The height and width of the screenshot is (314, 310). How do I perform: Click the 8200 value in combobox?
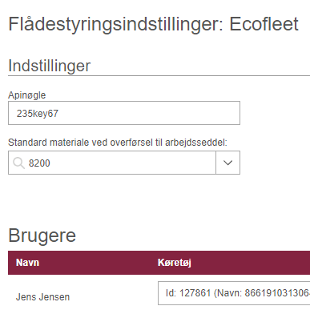(39, 163)
